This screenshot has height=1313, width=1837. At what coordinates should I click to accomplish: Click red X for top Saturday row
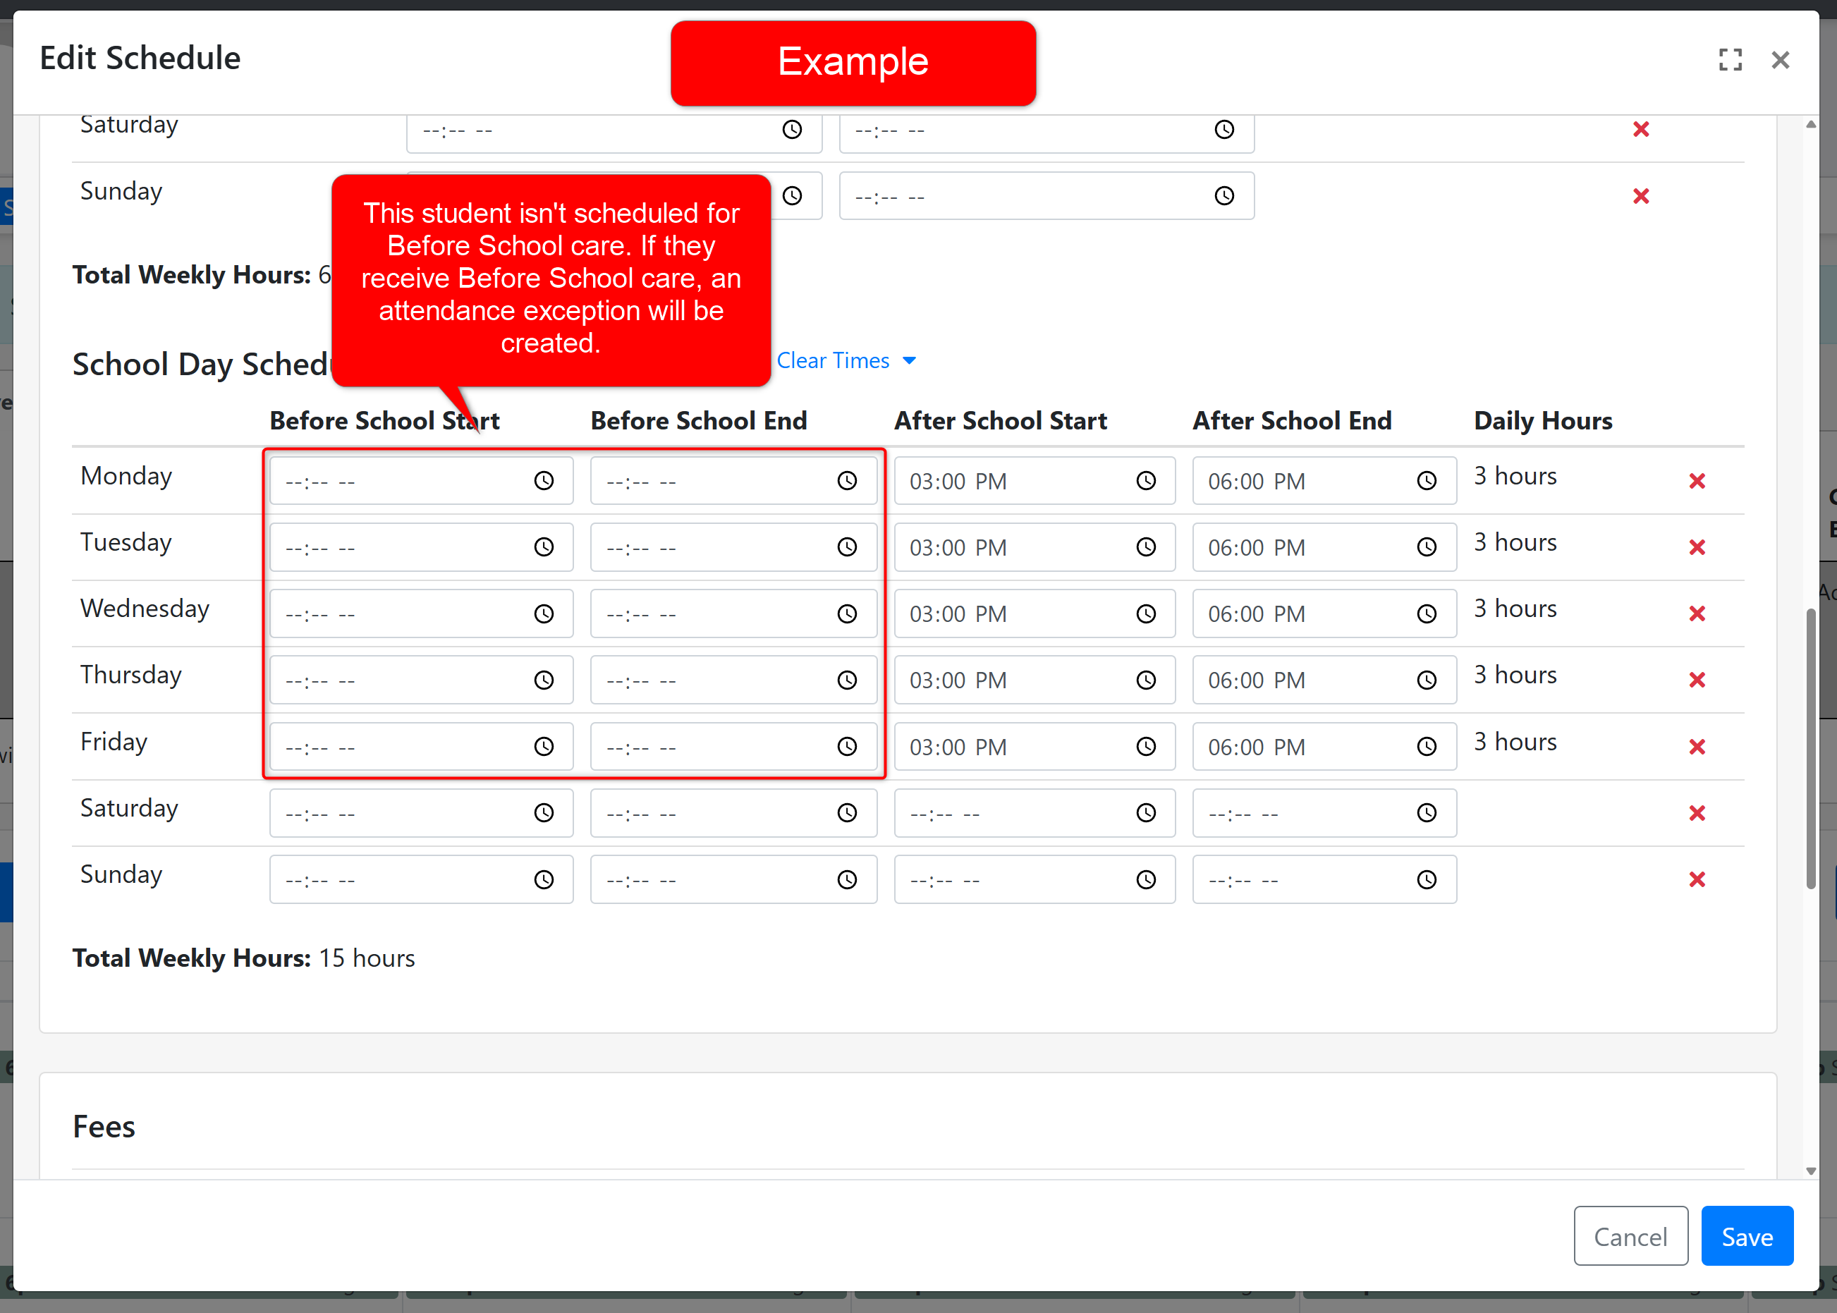click(x=1640, y=129)
